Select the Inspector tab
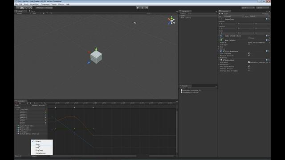This screenshot has height=160, width=285. click(x=224, y=11)
